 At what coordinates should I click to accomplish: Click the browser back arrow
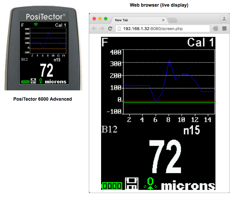[x=94, y=29]
